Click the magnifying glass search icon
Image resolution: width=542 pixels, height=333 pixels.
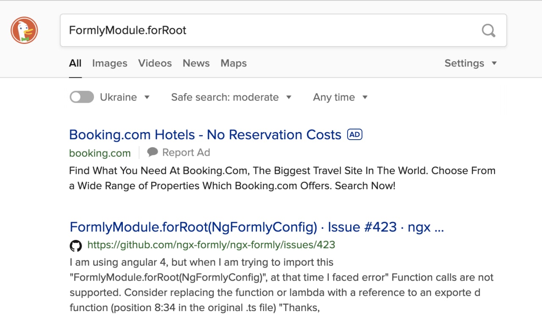click(489, 30)
